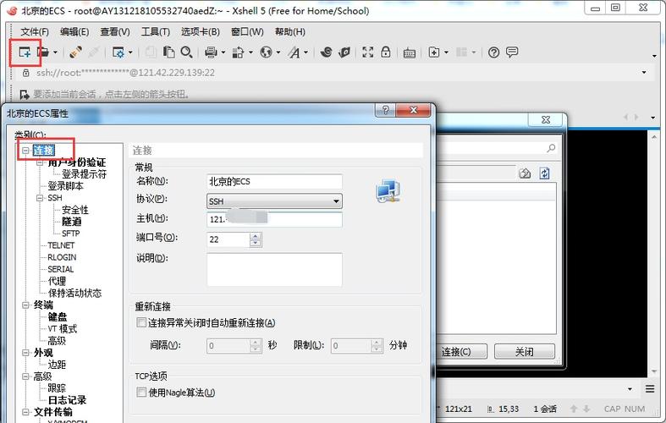This screenshot has height=423, width=666.
Task: Collapse the SSH tree node
Action: tap(40, 198)
